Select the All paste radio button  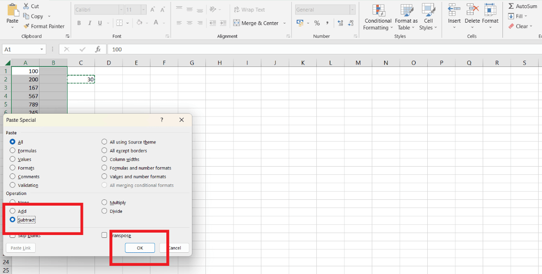click(13, 142)
